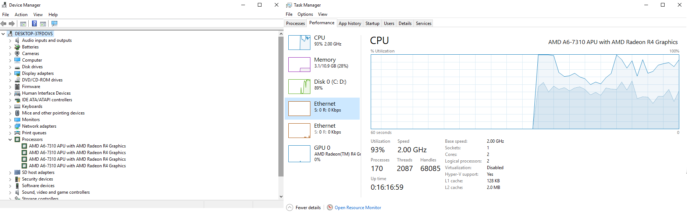Click the Display adapters icon

(17, 73)
